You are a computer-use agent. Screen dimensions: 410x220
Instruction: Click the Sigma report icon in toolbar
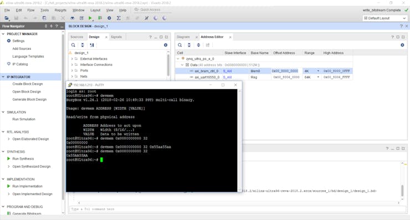[x=119, y=18]
